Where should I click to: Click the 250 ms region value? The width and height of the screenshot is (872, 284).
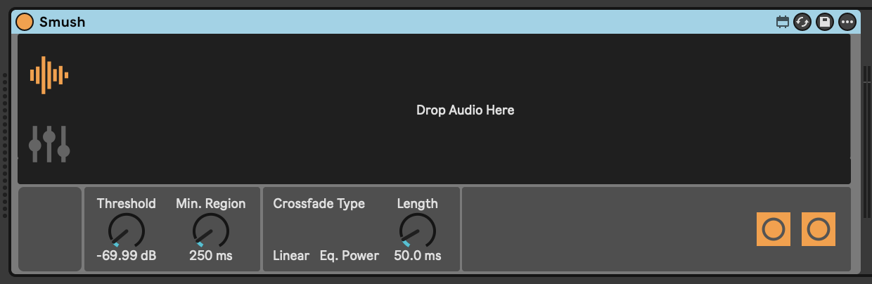point(211,255)
